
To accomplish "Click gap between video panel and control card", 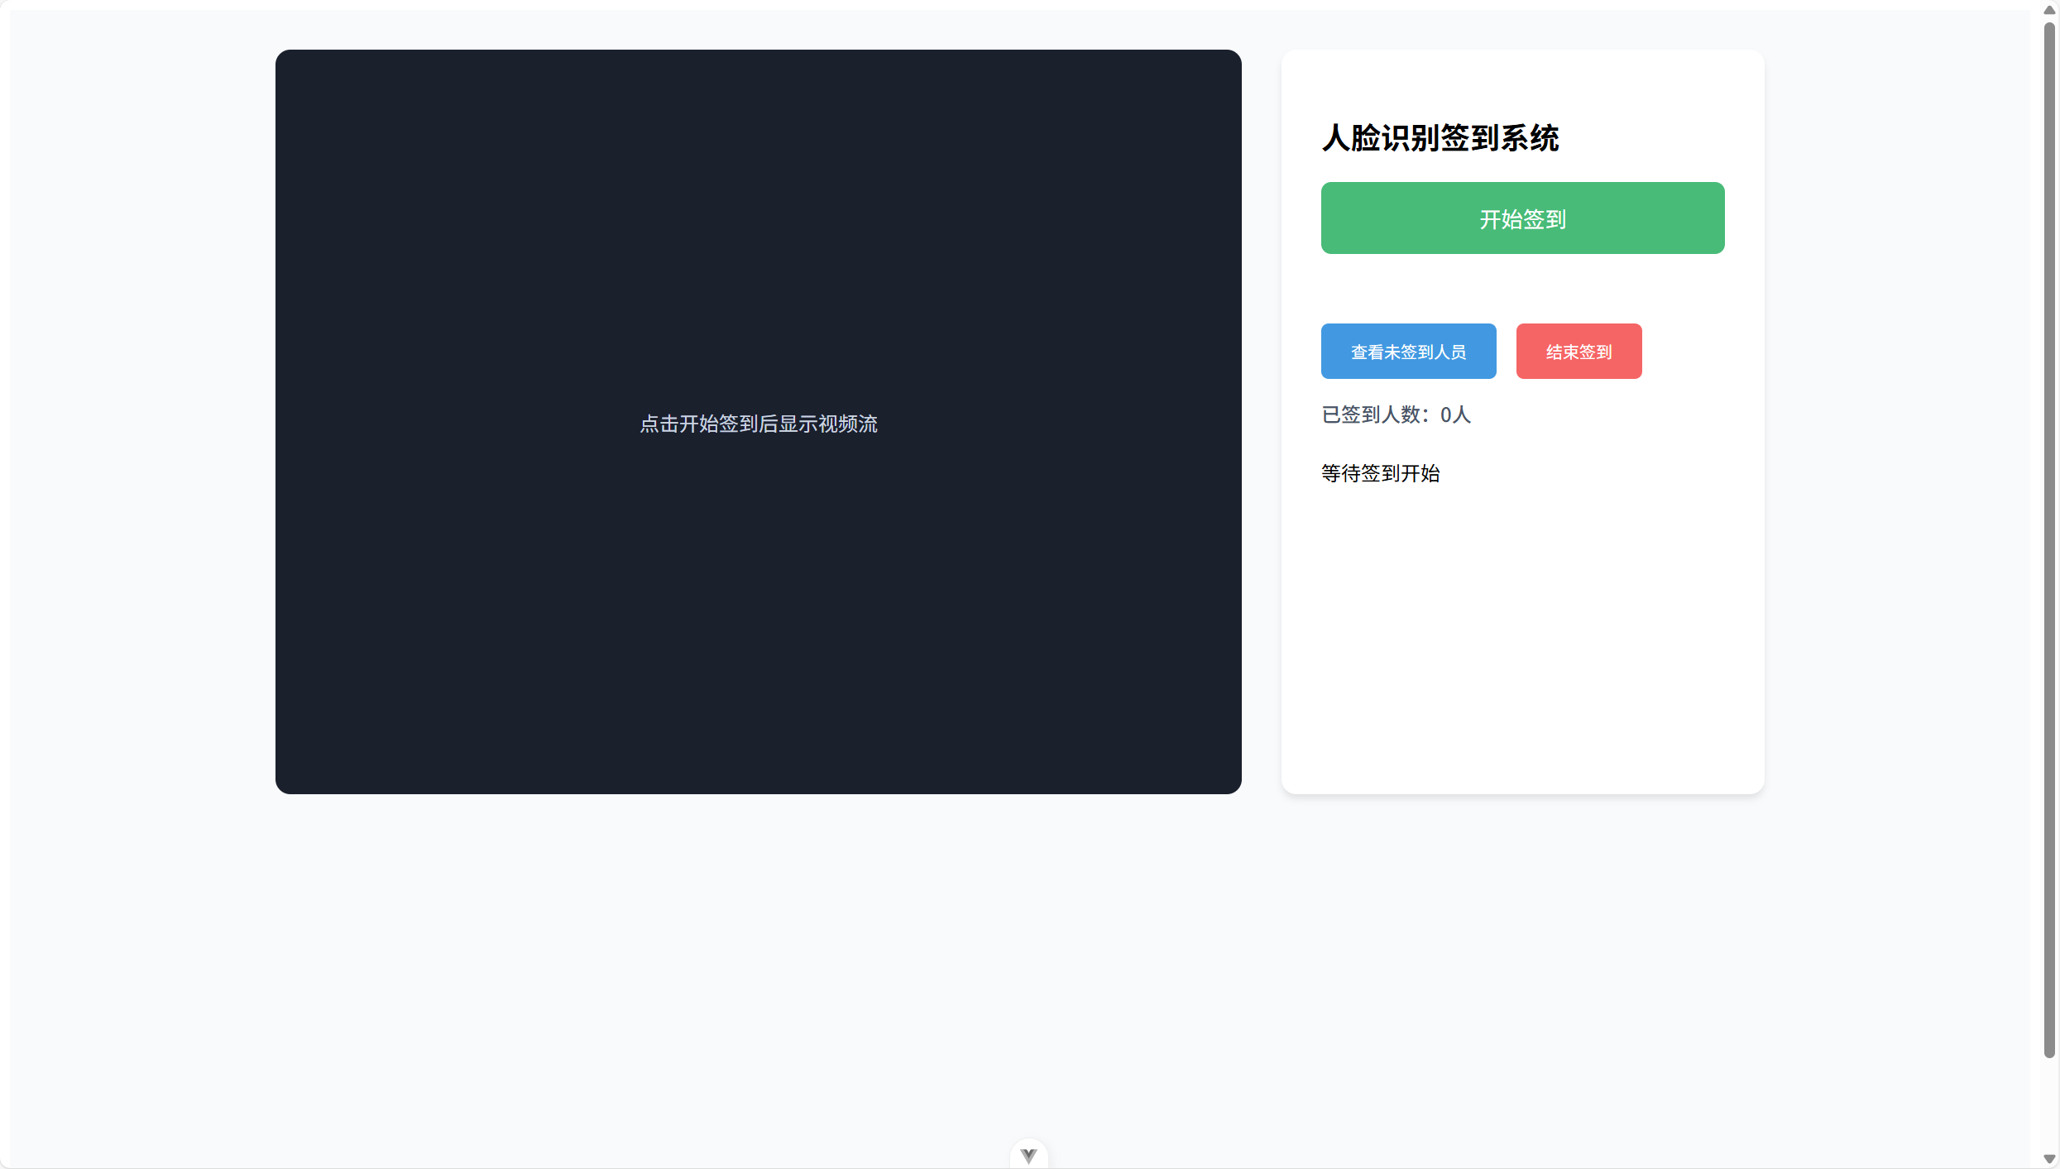I will tap(1261, 422).
